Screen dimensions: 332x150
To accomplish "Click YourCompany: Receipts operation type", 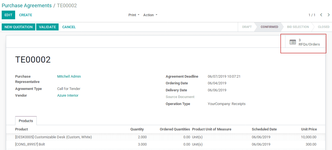I will (x=227, y=104).
